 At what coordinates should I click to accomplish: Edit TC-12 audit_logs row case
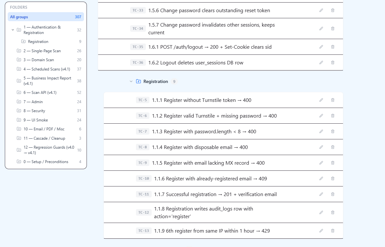[x=321, y=212]
